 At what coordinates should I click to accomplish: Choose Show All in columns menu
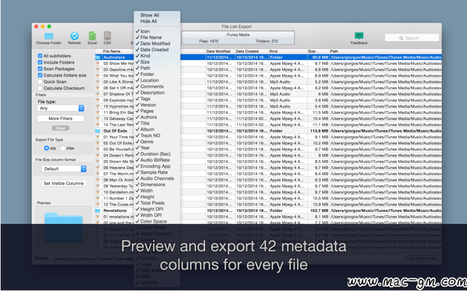point(150,15)
